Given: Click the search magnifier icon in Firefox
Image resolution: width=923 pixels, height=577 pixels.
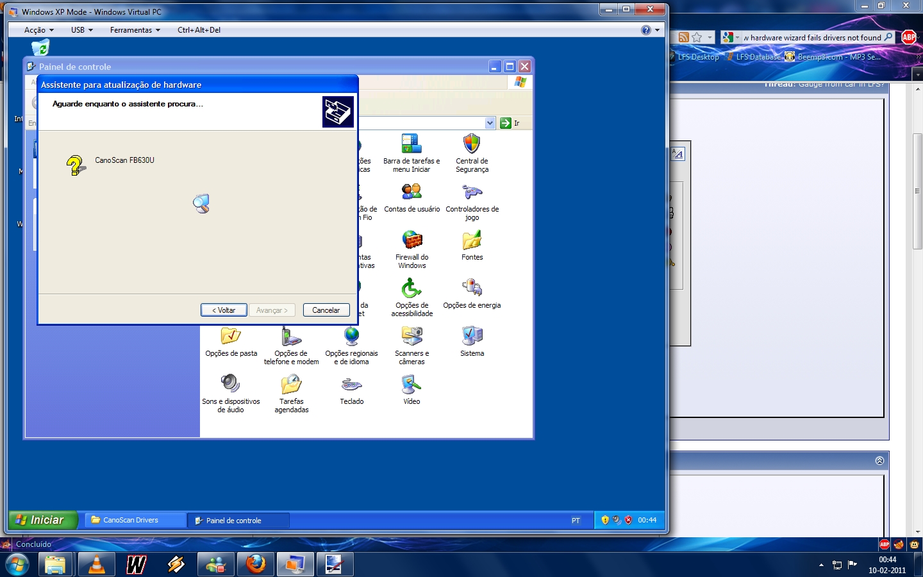Looking at the screenshot, I should pos(888,37).
